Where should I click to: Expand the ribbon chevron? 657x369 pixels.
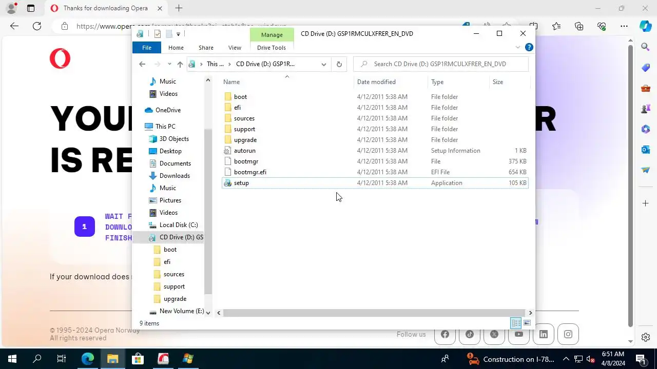[x=517, y=47]
